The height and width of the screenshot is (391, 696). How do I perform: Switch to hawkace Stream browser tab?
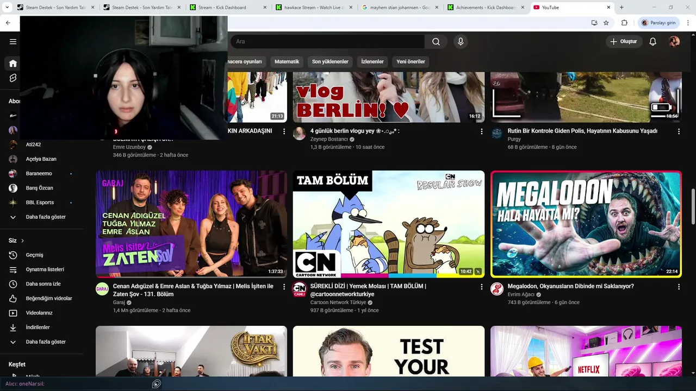tap(314, 8)
